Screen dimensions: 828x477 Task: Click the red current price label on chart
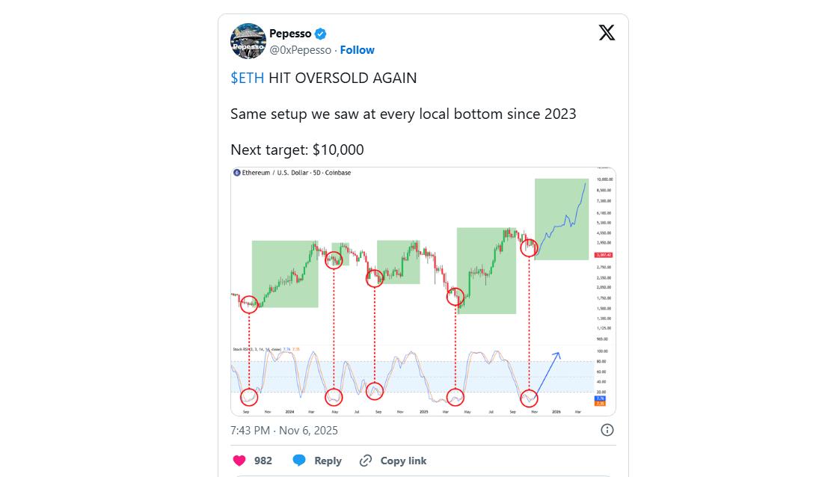(603, 255)
